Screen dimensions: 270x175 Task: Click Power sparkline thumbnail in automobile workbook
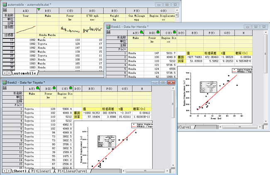tap(69, 29)
